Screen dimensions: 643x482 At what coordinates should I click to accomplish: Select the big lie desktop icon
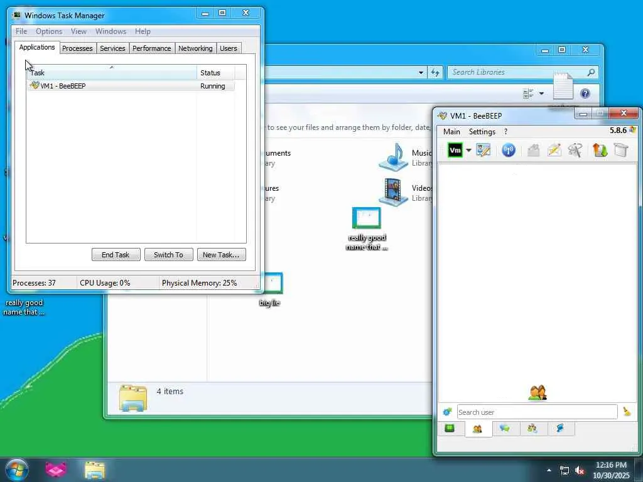[x=270, y=289]
